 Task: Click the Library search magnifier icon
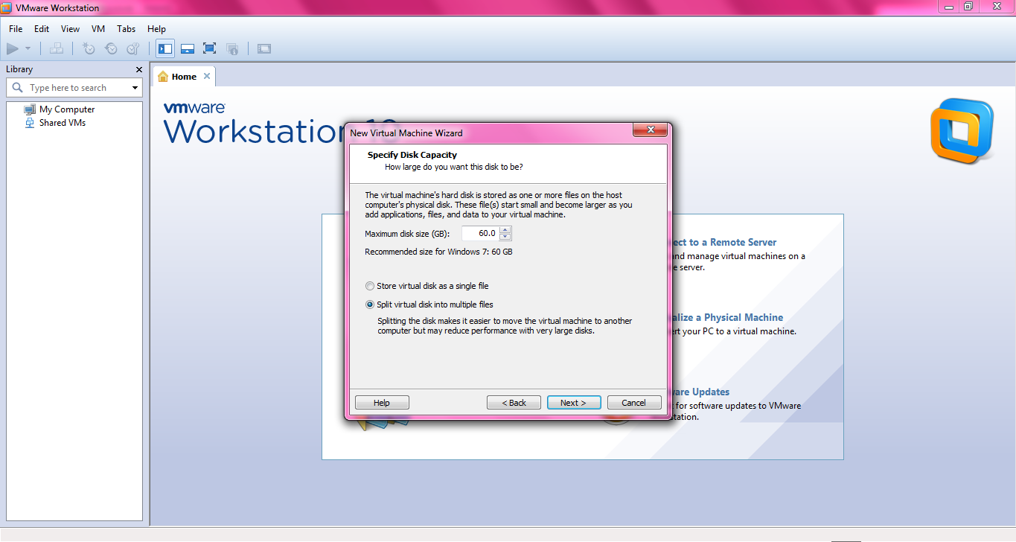(x=18, y=88)
